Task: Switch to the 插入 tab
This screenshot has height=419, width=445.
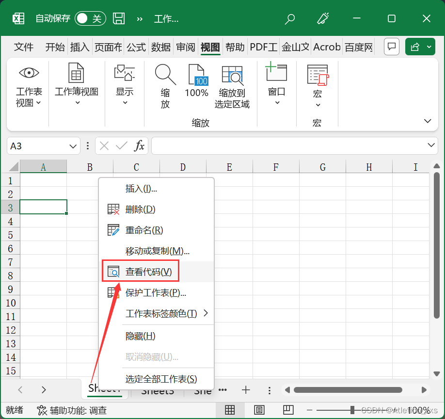Action: [x=80, y=47]
